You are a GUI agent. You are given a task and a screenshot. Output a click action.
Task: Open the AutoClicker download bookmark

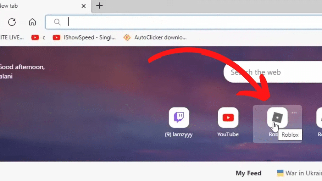(155, 38)
